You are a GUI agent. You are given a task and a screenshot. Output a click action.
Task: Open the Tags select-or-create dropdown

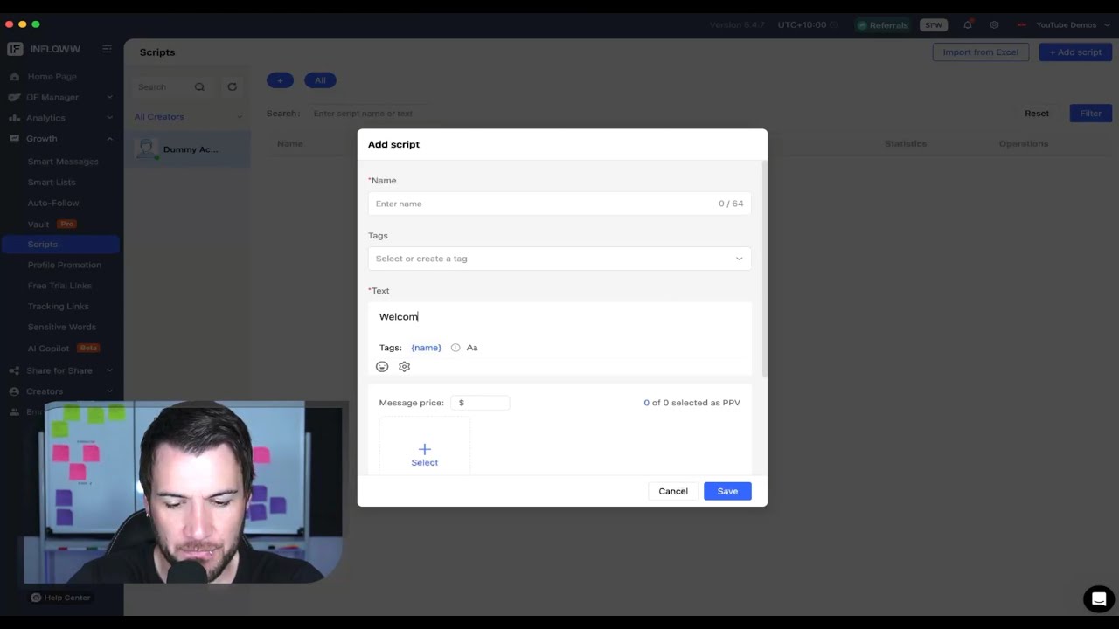point(559,259)
